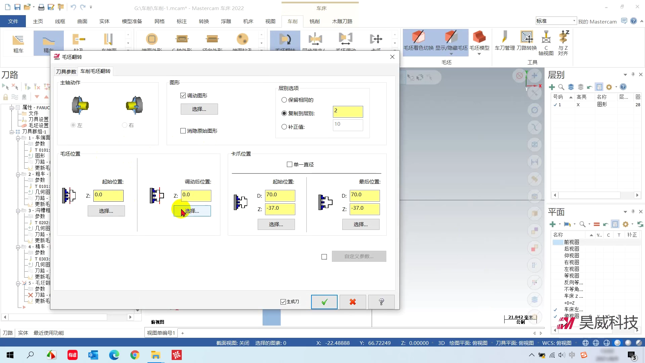Toggle the 显示/隐藏毛坯 stock icon
The width and height of the screenshot is (645, 363).
point(451,38)
